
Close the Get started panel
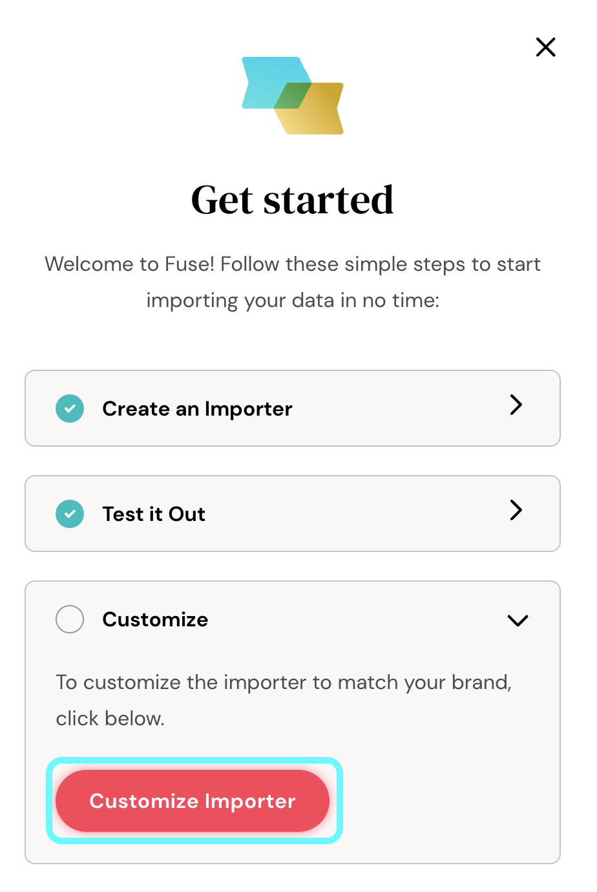(x=546, y=47)
